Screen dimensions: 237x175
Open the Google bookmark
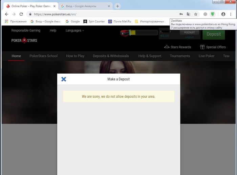click(73, 21)
